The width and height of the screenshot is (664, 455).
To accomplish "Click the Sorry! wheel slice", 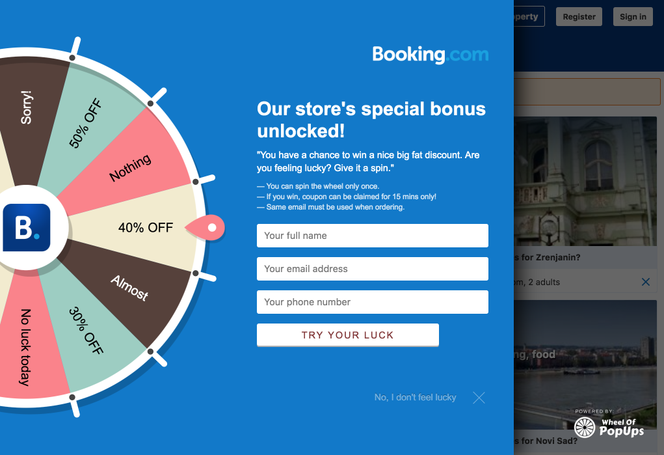I will click(26, 107).
